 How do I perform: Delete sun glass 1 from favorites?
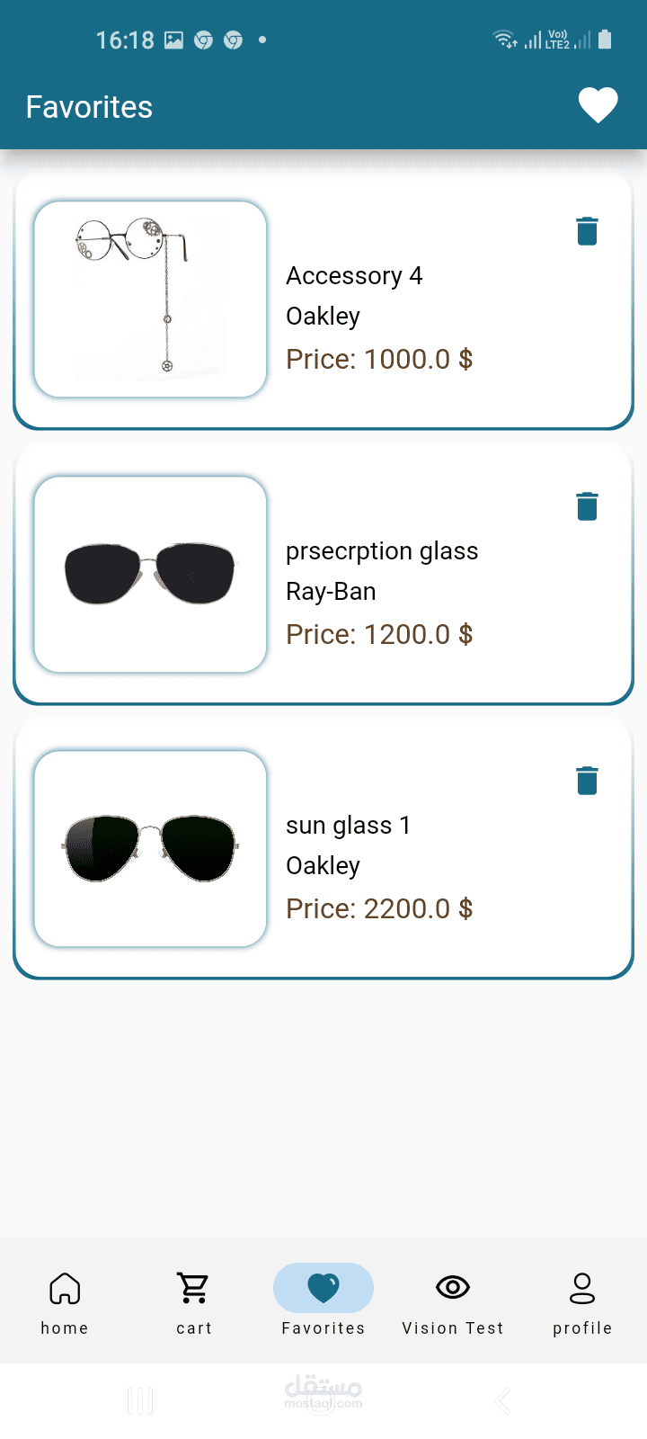pos(587,781)
